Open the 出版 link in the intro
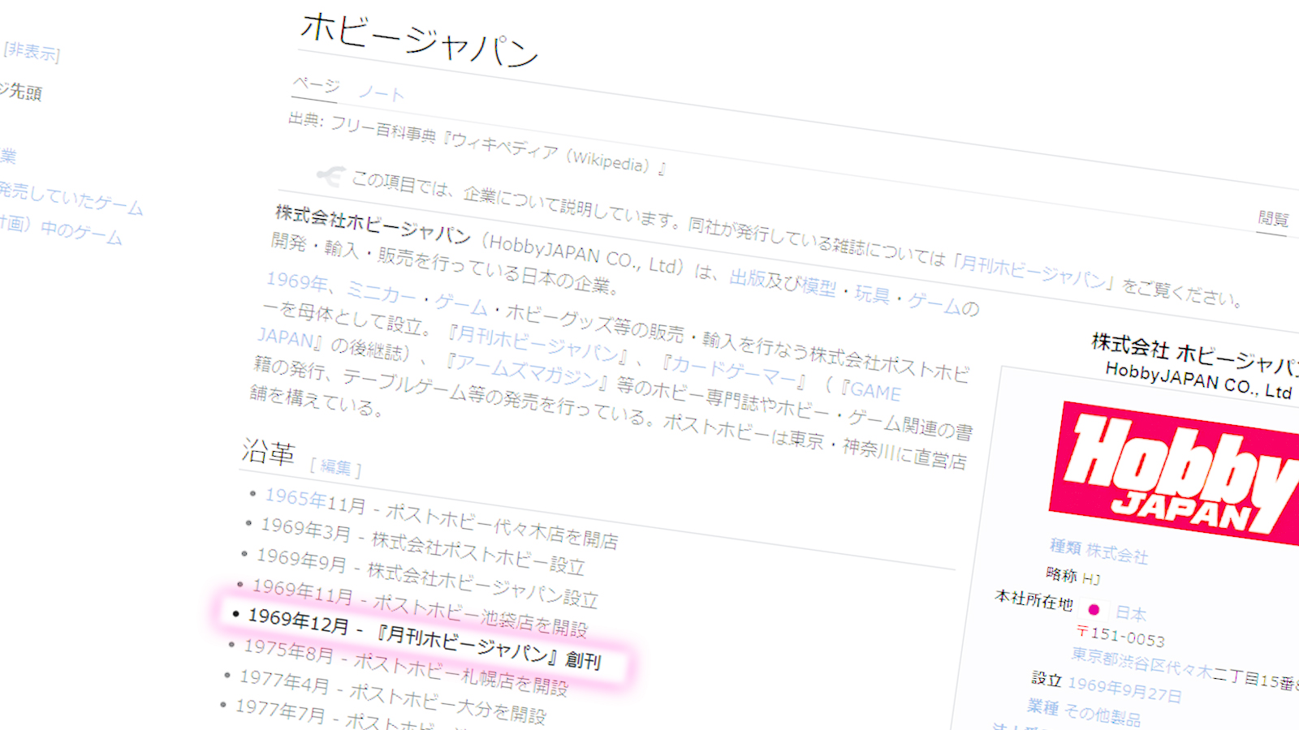Image resolution: width=1299 pixels, height=730 pixels. point(747,277)
